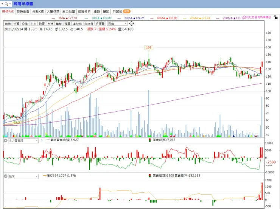280x209 pixels.
Task: Toggle 布林 Bollinger band overlay
Action: point(50,23)
